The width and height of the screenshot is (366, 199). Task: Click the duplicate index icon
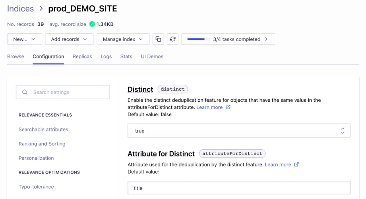coord(158,39)
